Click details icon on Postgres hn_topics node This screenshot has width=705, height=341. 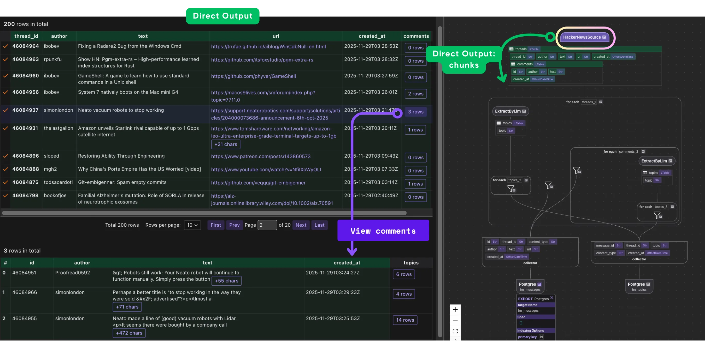click(648, 284)
